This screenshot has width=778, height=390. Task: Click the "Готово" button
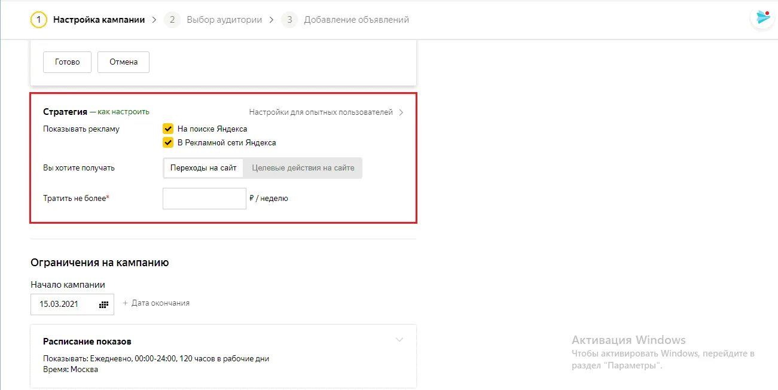click(x=67, y=62)
